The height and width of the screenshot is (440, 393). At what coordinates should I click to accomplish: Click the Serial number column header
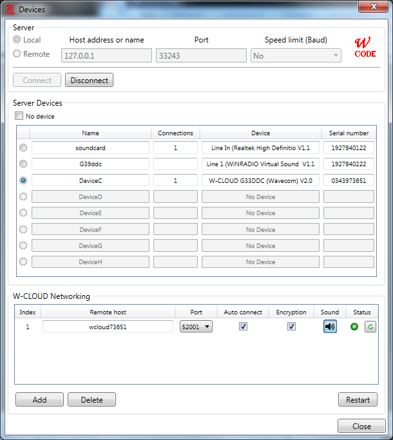tap(349, 133)
